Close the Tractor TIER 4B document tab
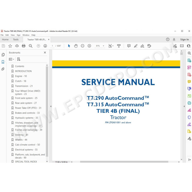The width and height of the screenshot is (192, 192). [49, 39]
